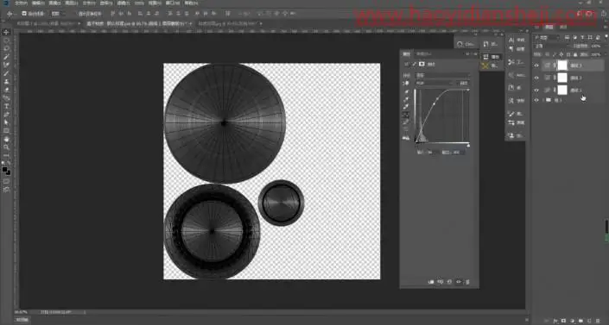Screen dimensions: 609x325
Task: Open Auto-Select layer/group dropdown
Action: [x=58, y=14]
